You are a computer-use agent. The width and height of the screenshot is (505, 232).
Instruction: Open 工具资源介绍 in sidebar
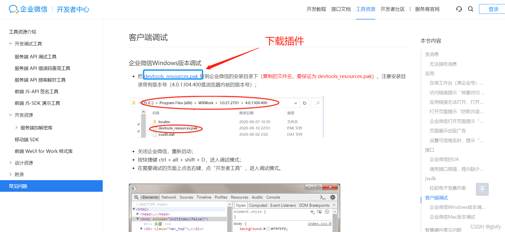(x=22, y=32)
